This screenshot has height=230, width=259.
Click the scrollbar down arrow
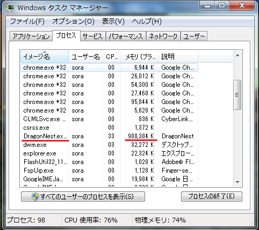(238, 182)
